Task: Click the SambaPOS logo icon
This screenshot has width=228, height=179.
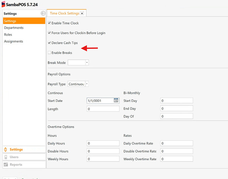Action: click(x=3, y=4)
